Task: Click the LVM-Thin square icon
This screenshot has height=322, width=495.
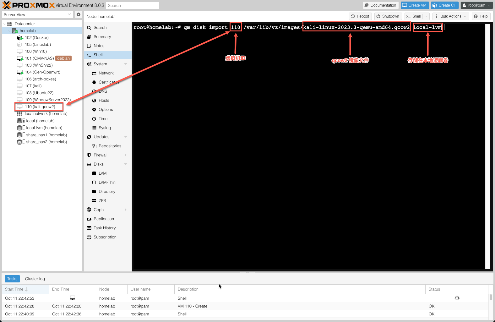Action: click(94, 183)
